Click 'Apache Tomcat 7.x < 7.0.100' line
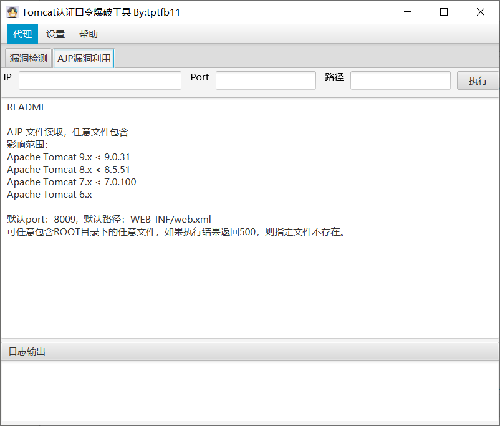 (x=72, y=182)
